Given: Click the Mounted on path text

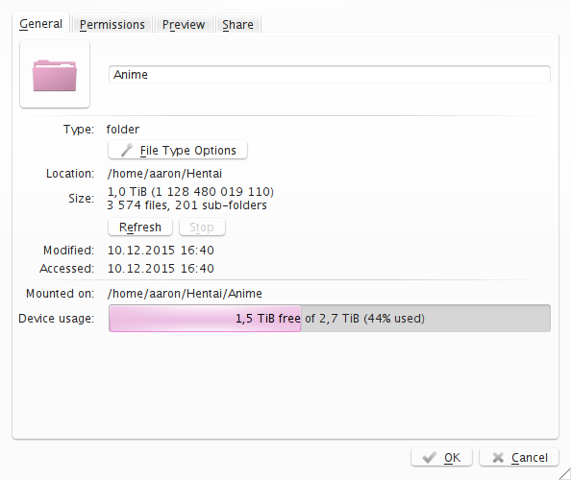Looking at the screenshot, I should click(x=185, y=294).
